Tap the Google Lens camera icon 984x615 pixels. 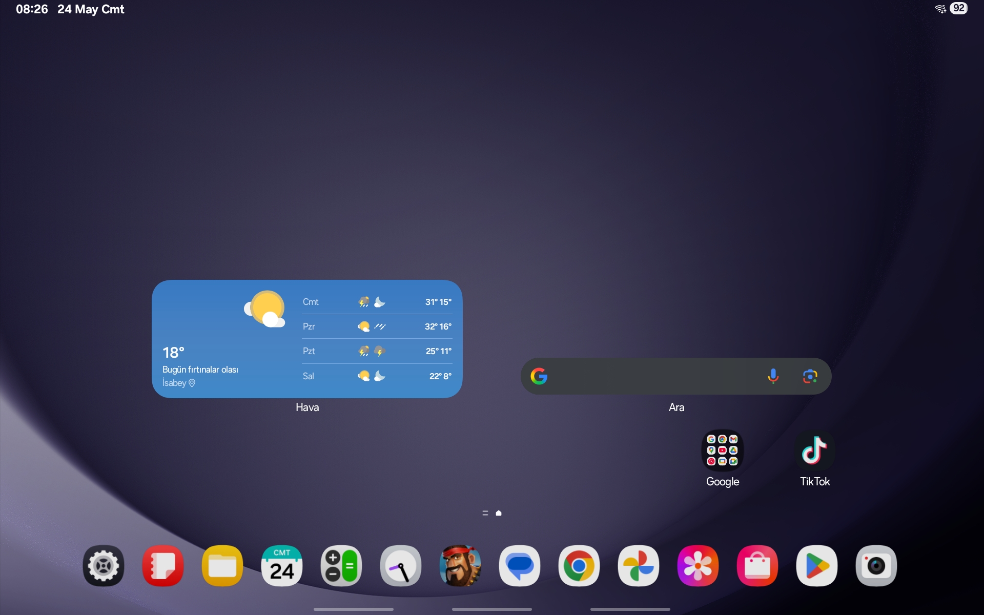point(810,376)
